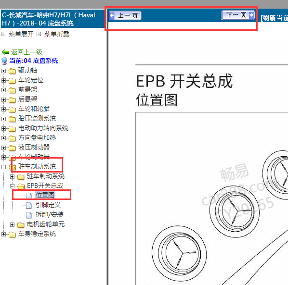288x285 pixels.
Task: Click folder icon of 液压制动器
Action: [12, 148]
